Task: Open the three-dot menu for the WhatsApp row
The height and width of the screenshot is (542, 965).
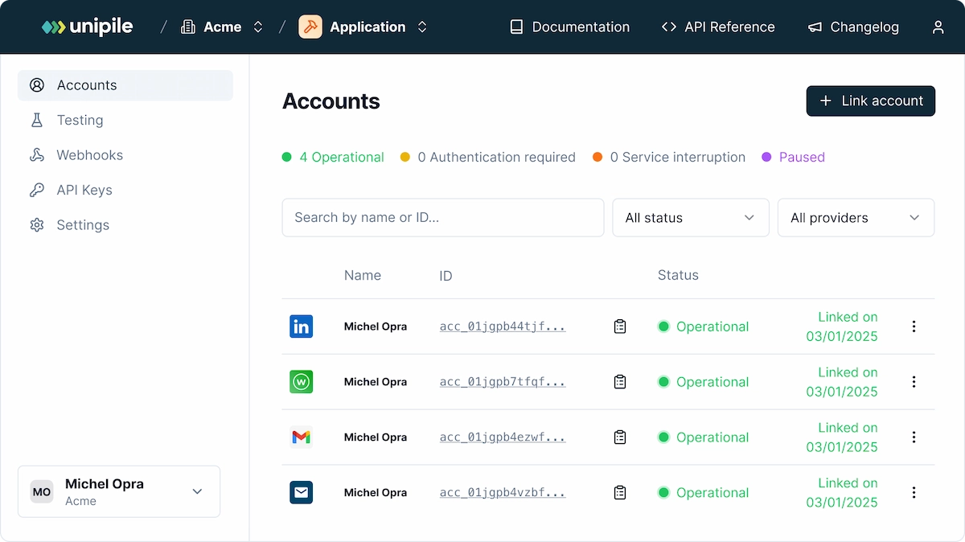Action: click(914, 382)
